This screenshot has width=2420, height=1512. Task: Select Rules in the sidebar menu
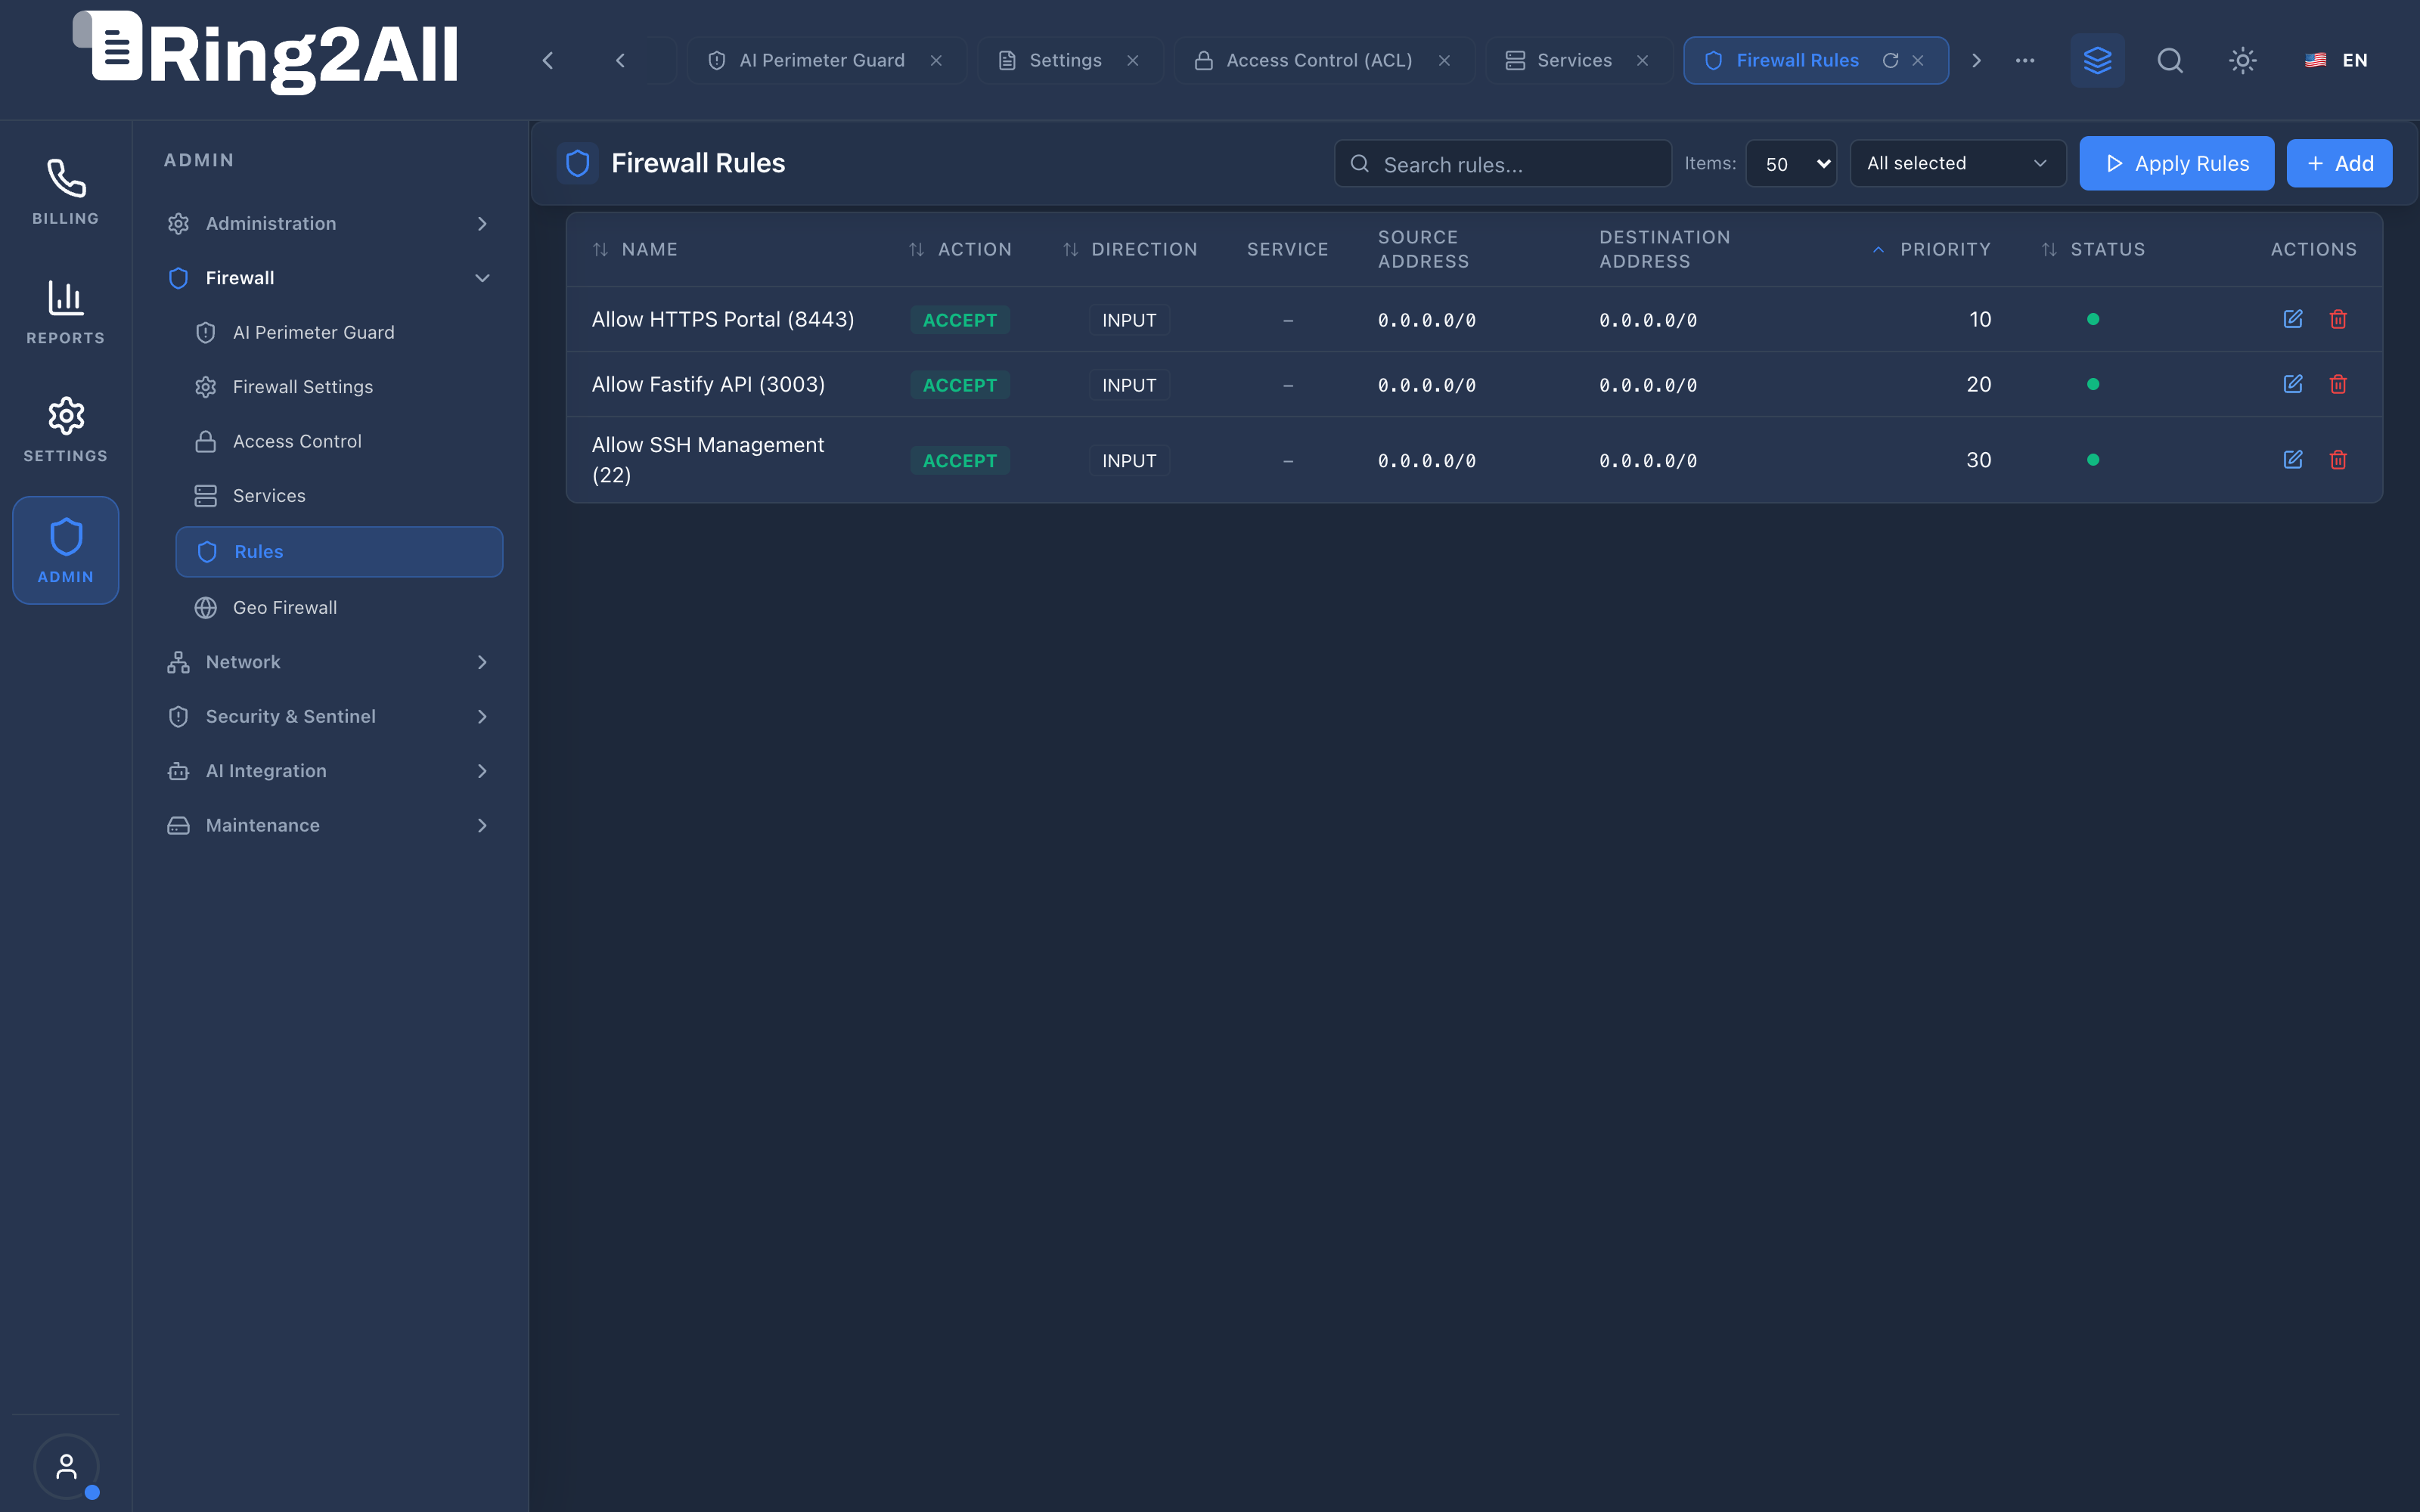coord(340,552)
